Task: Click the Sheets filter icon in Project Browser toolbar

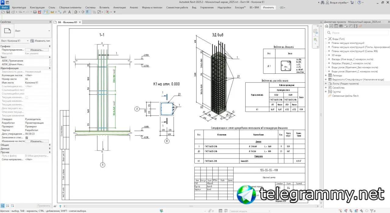Action: point(346,26)
